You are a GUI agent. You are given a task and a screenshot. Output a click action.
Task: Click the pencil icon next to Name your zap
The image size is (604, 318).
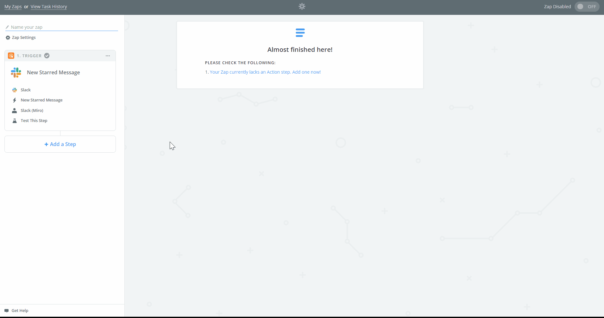[x=7, y=27]
